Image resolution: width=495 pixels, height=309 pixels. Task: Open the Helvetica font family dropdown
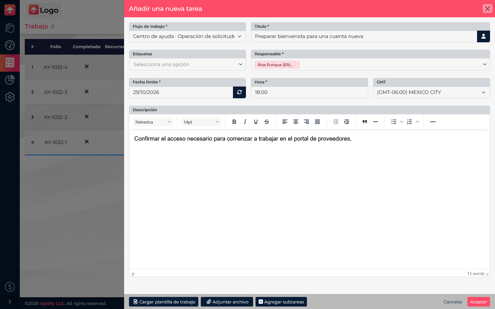click(153, 122)
